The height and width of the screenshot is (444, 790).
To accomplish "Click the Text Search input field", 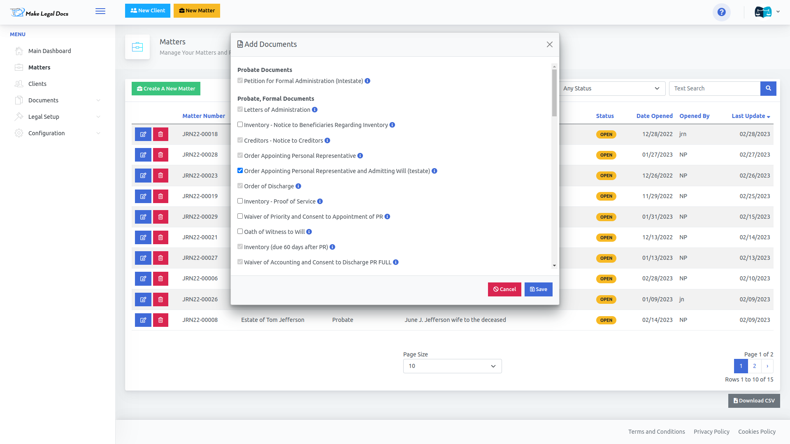I will (714, 88).
